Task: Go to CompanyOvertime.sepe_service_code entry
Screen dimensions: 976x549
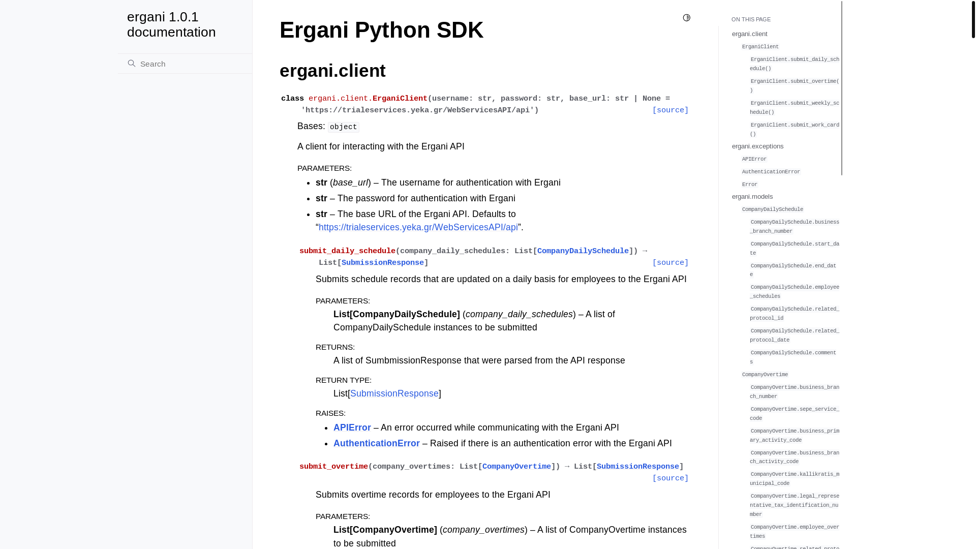Action: click(795, 414)
